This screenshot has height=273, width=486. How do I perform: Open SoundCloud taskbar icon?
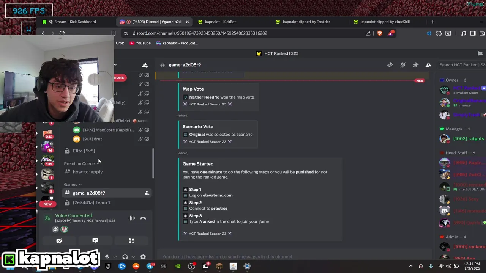click(x=136, y=266)
